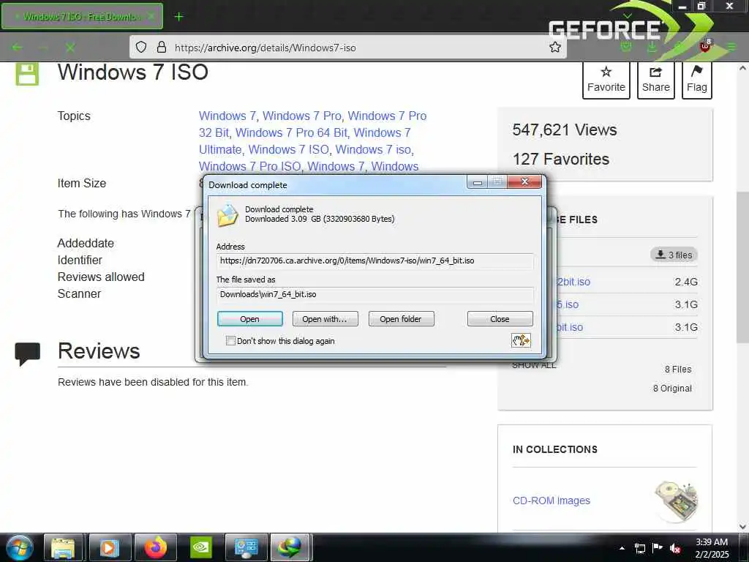Open the control panel style taskbar icon

(246, 547)
